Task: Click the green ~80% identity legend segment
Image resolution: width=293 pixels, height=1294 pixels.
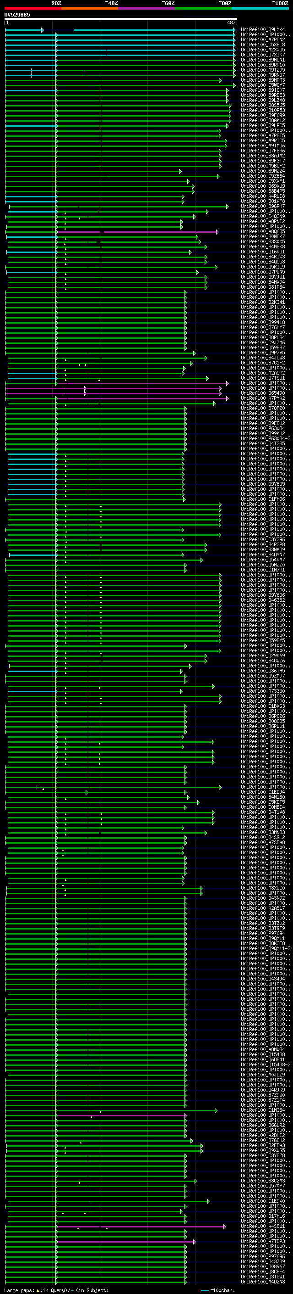Action: click(x=203, y=8)
